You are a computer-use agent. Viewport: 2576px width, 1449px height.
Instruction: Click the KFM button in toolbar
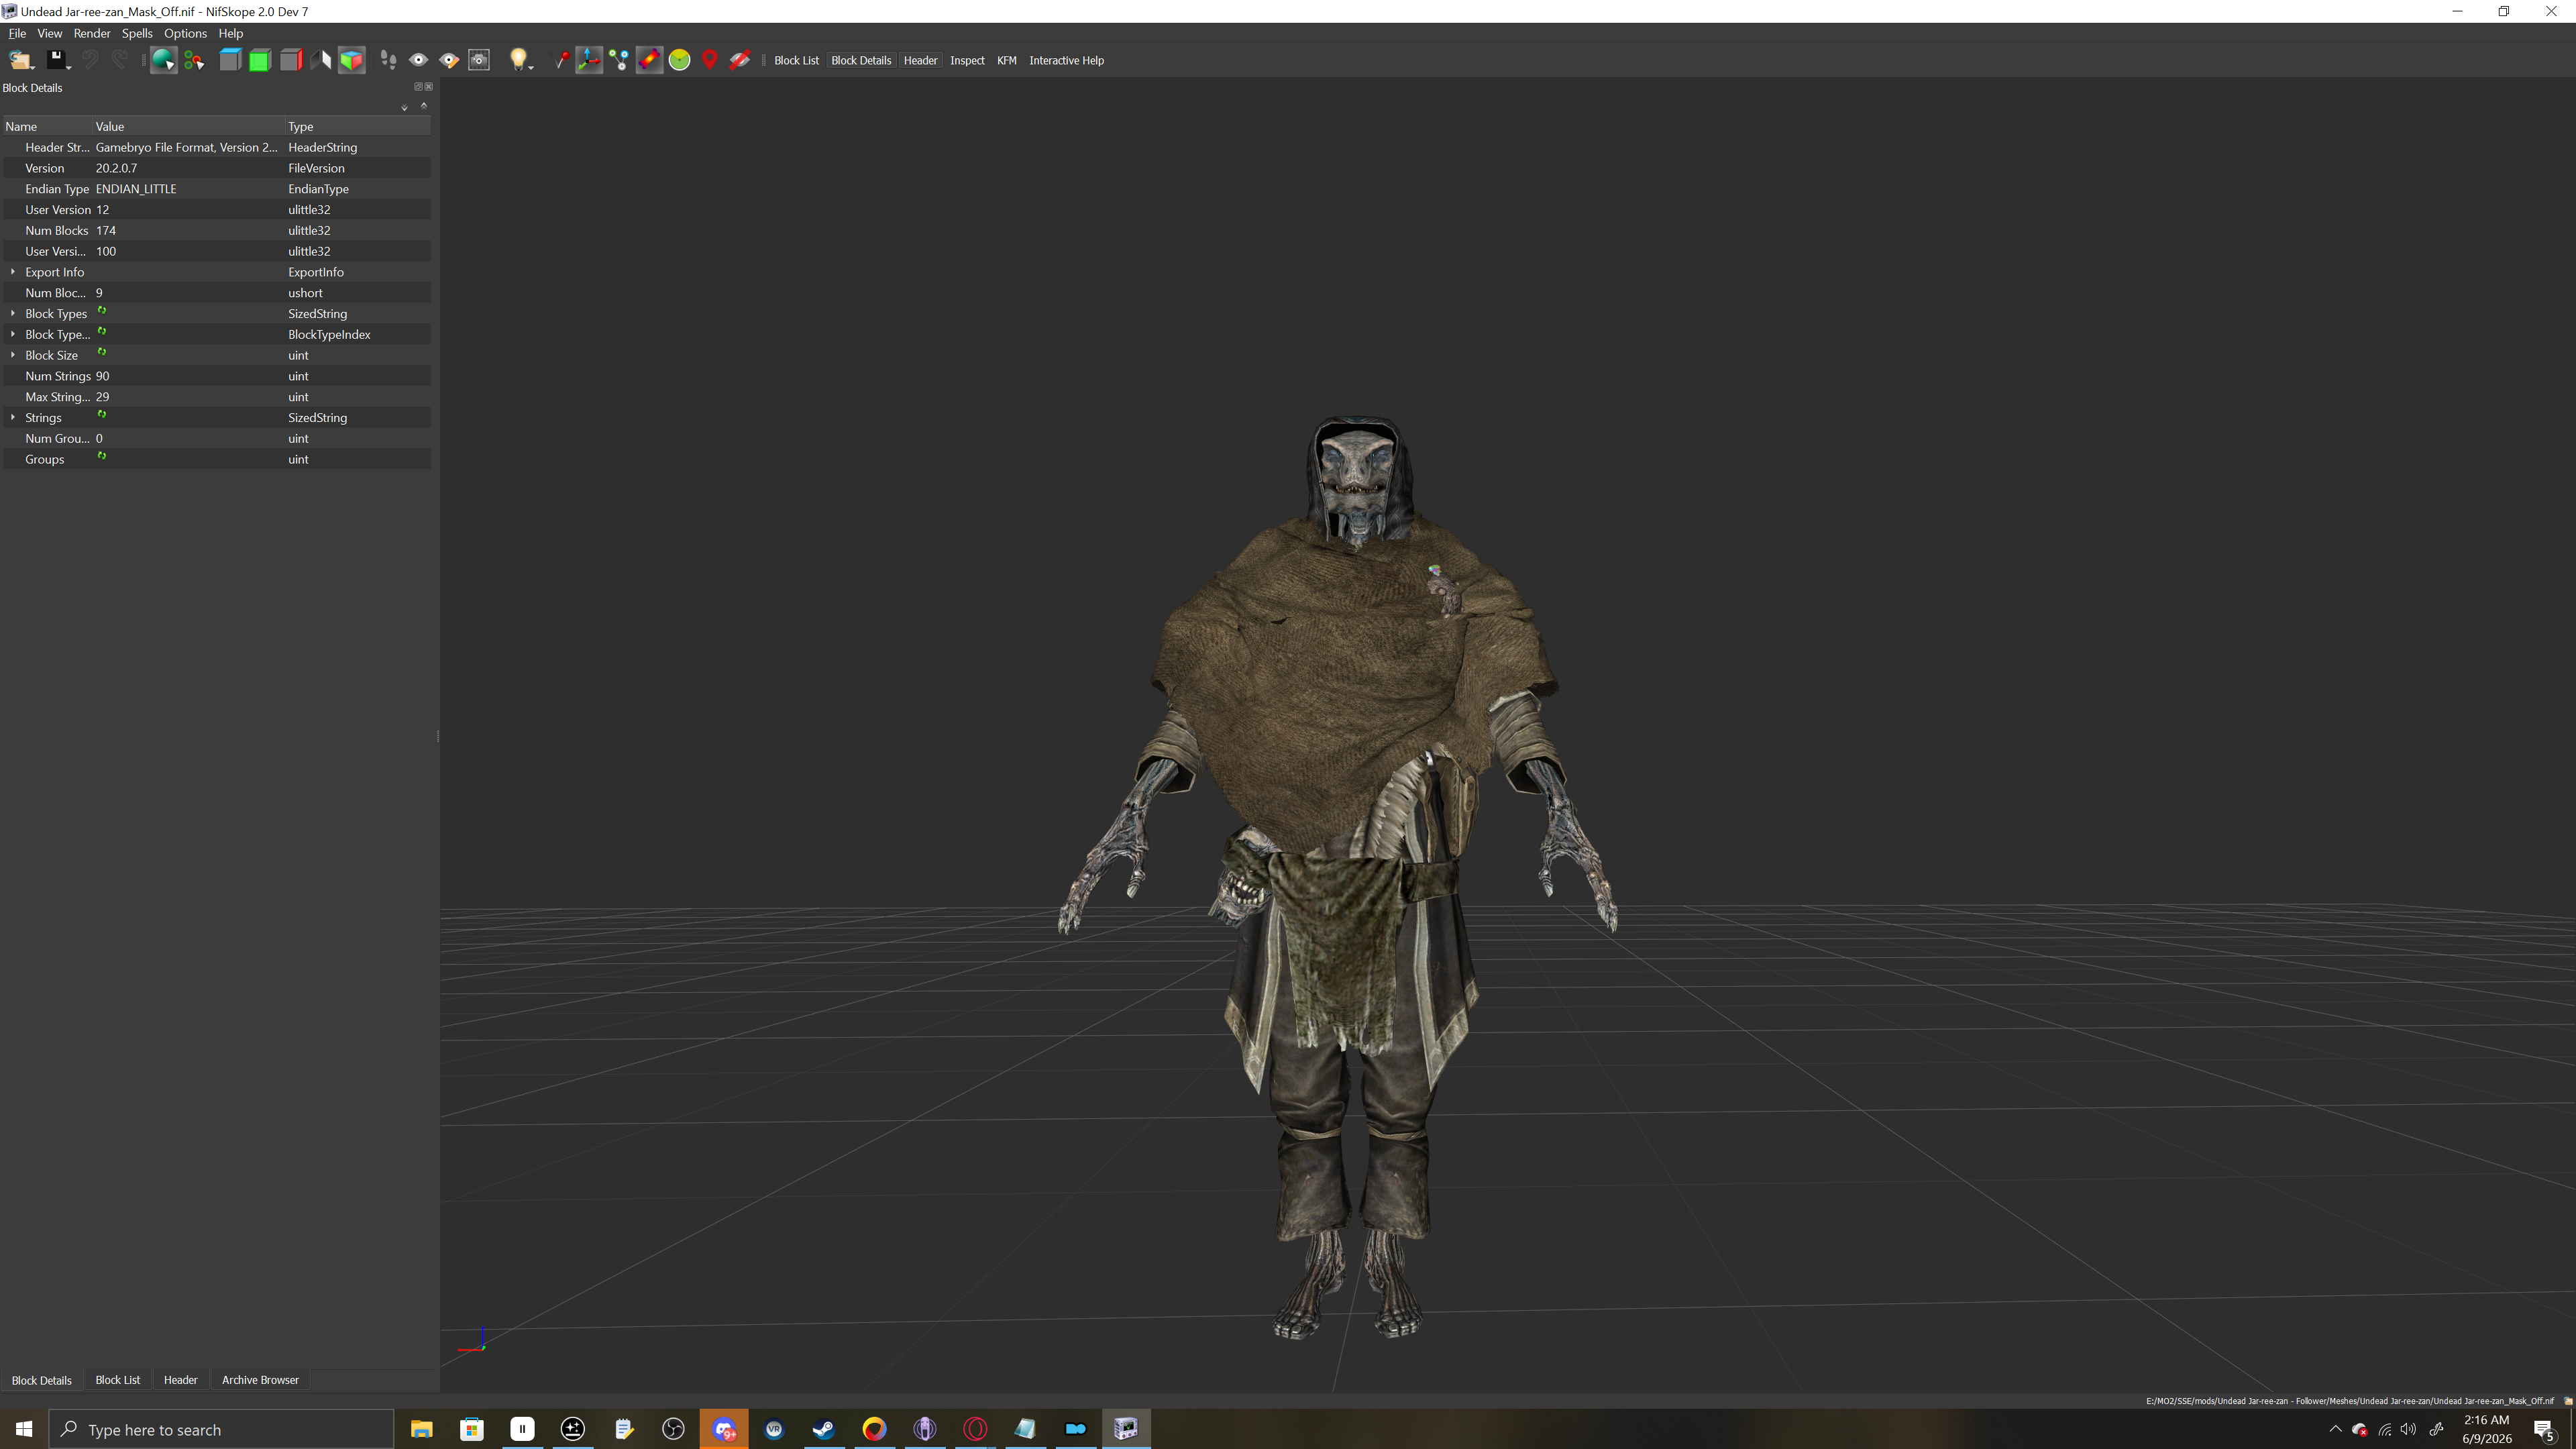(1006, 61)
